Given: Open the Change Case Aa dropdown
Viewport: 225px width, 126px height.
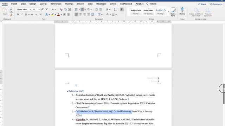Looking at the screenshot, I should click(54, 9).
